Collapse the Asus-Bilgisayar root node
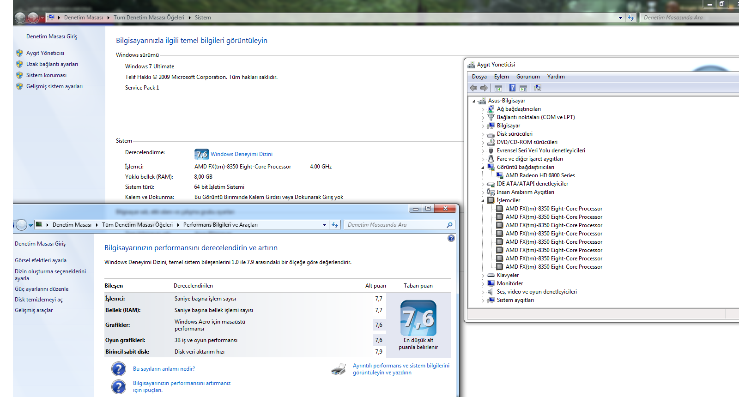This screenshot has height=397, width=739. point(474,101)
